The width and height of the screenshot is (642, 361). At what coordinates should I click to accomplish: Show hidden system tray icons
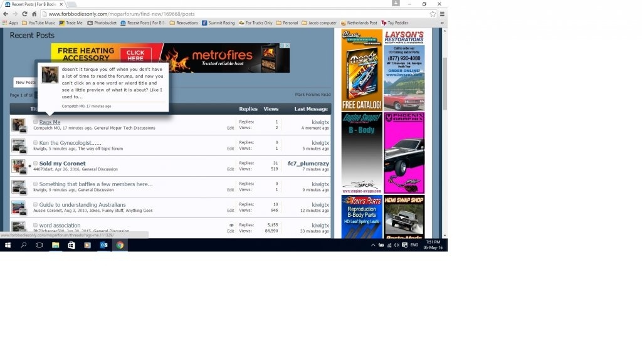373,245
